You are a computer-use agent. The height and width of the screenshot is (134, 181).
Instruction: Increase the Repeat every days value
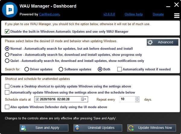pyautogui.click(x=137, y=98)
